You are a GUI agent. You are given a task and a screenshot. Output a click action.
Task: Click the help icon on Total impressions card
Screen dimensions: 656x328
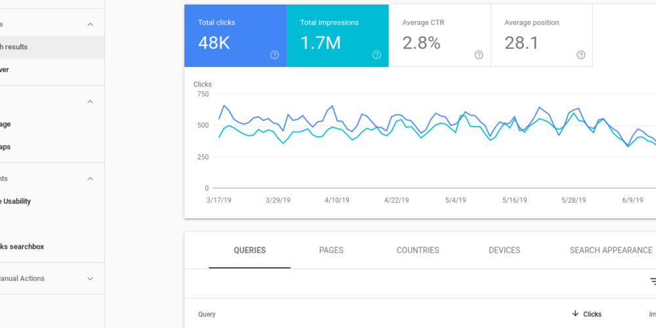[377, 55]
